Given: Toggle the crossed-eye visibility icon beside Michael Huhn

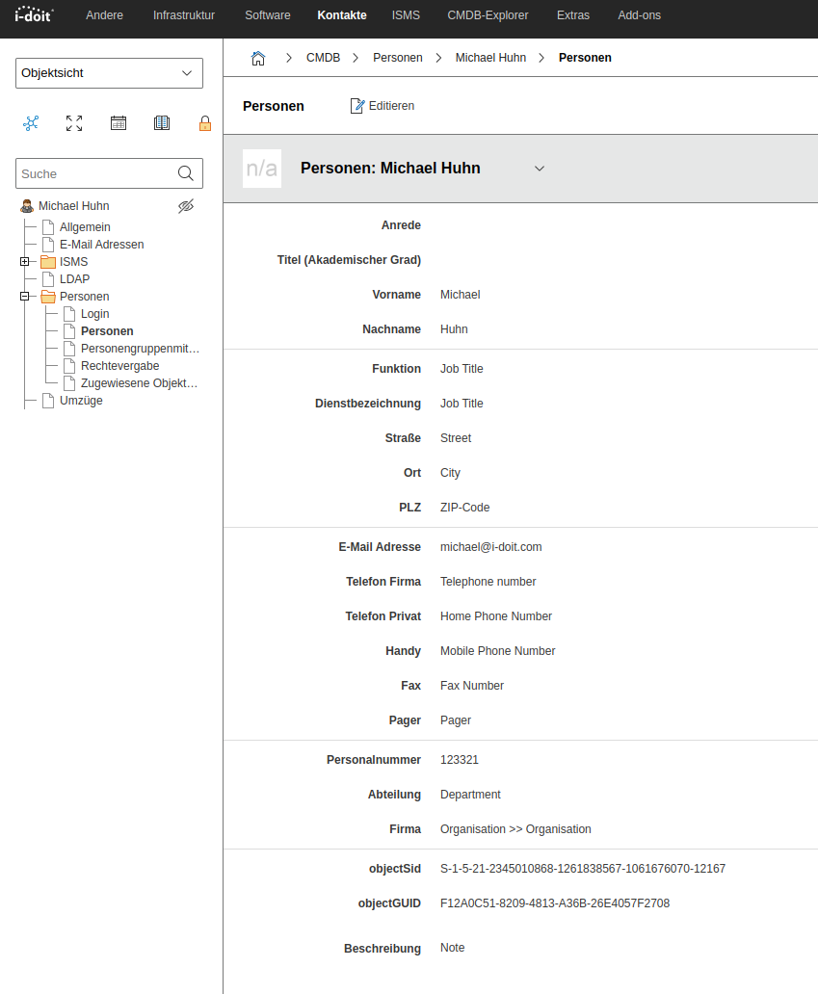Looking at the screenshot, I should coord(186,206).
